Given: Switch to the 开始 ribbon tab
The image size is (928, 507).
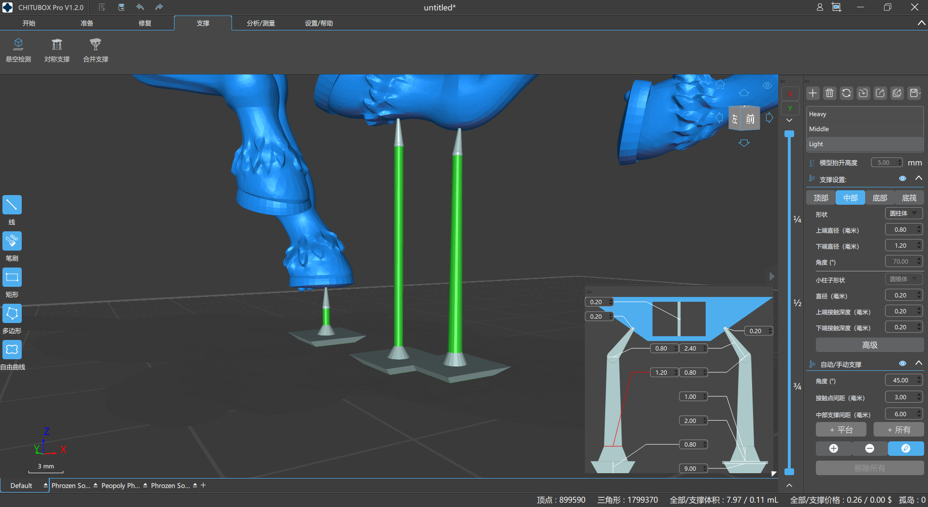Looking at the screenshot, I should pos(29,23).
